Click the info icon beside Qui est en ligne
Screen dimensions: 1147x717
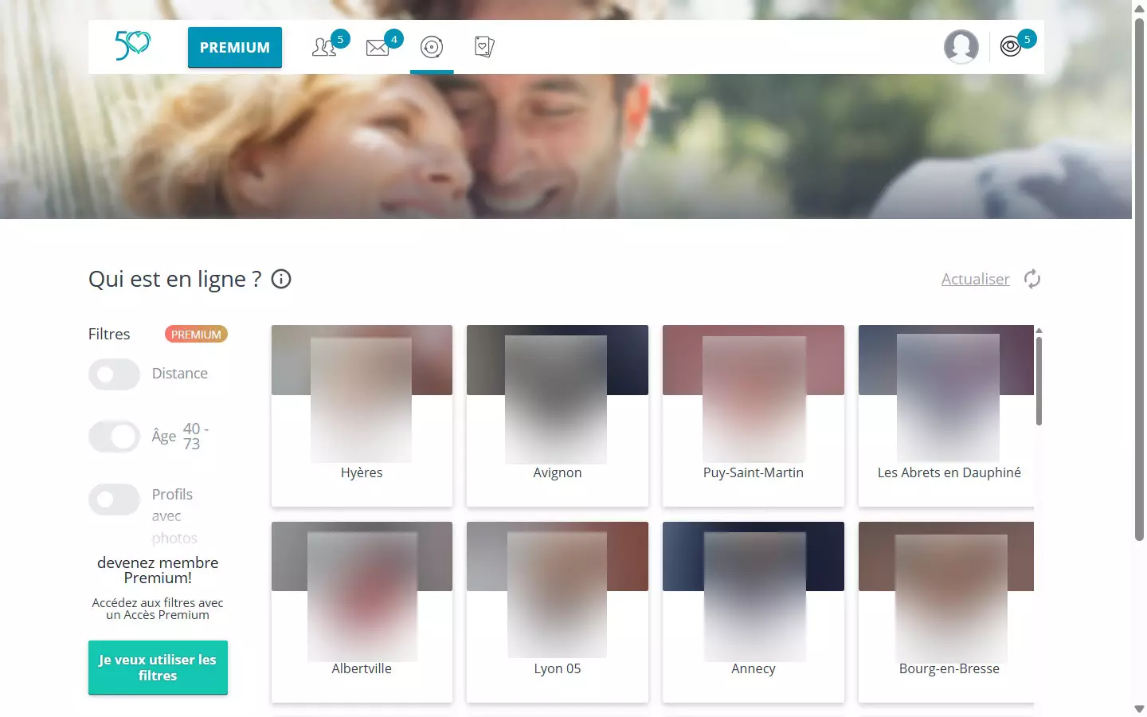pos(281,280)
